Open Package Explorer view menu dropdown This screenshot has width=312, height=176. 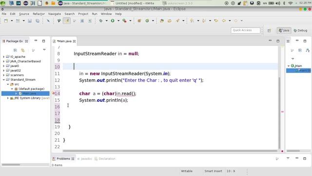pyautogui.click(x=44, y=50)
